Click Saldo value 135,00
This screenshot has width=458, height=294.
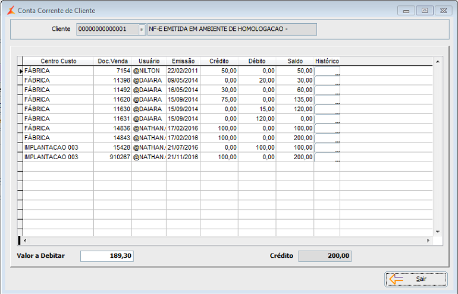point(295,100)
